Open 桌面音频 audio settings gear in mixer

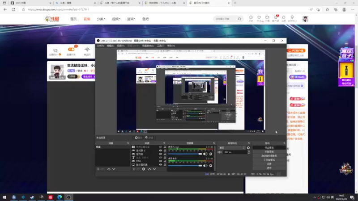(x=210, y=166)
